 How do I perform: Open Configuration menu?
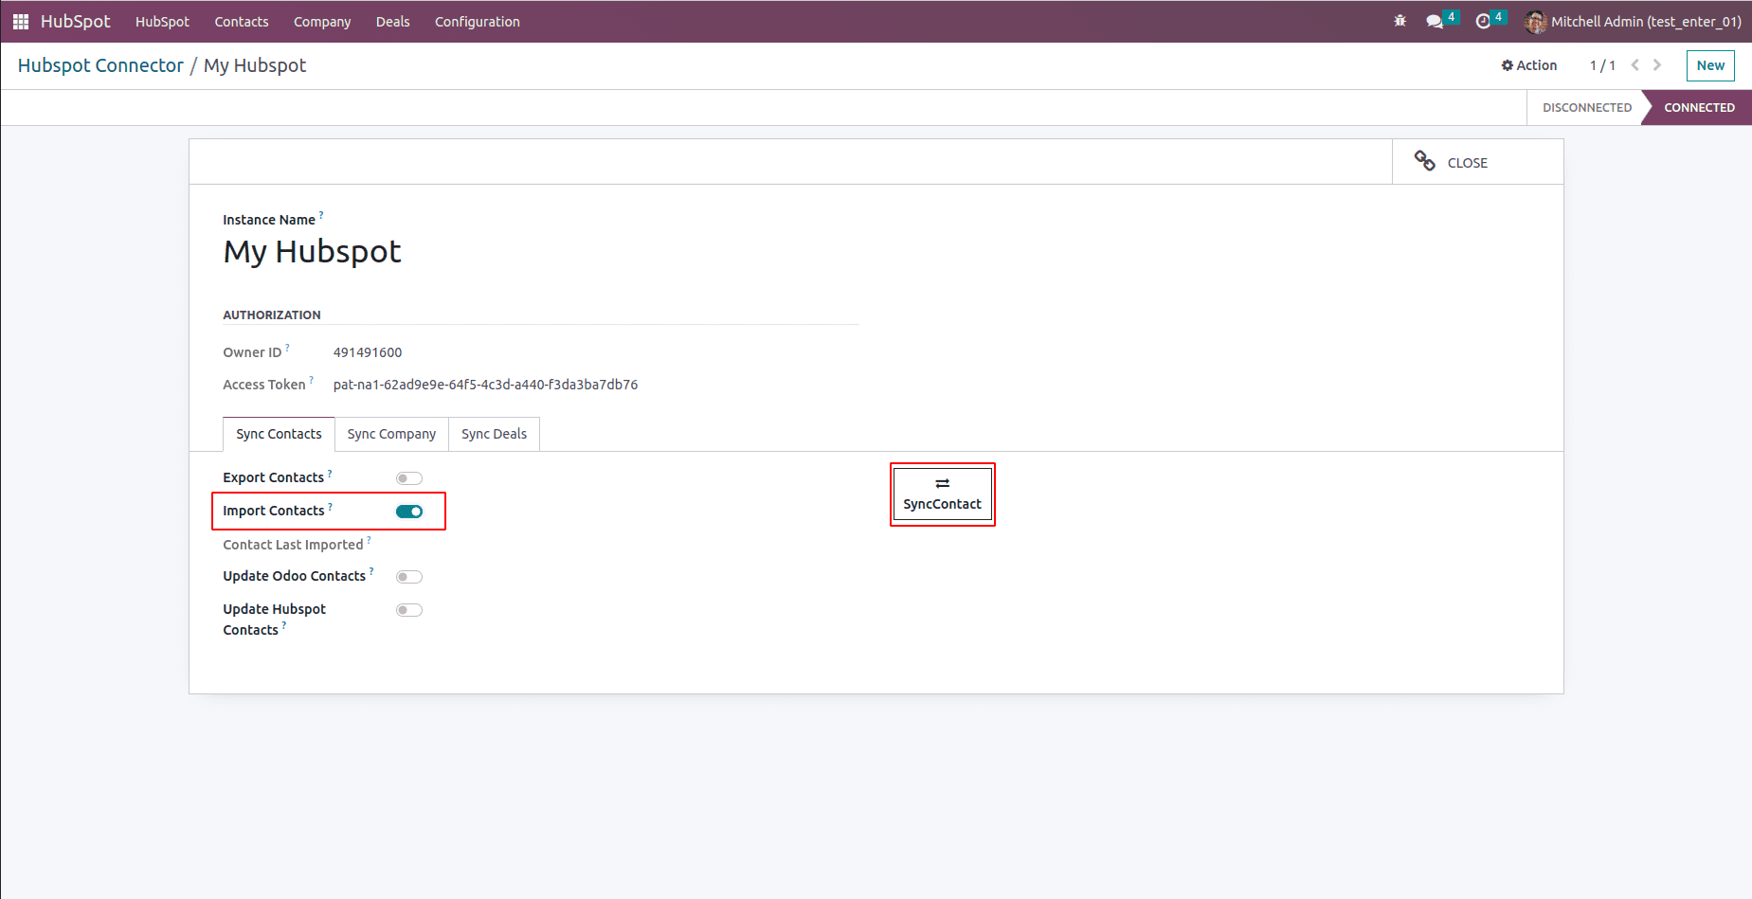478,21
